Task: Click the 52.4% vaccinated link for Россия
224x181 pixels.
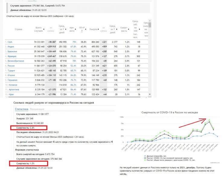Action: pos(73,66)
